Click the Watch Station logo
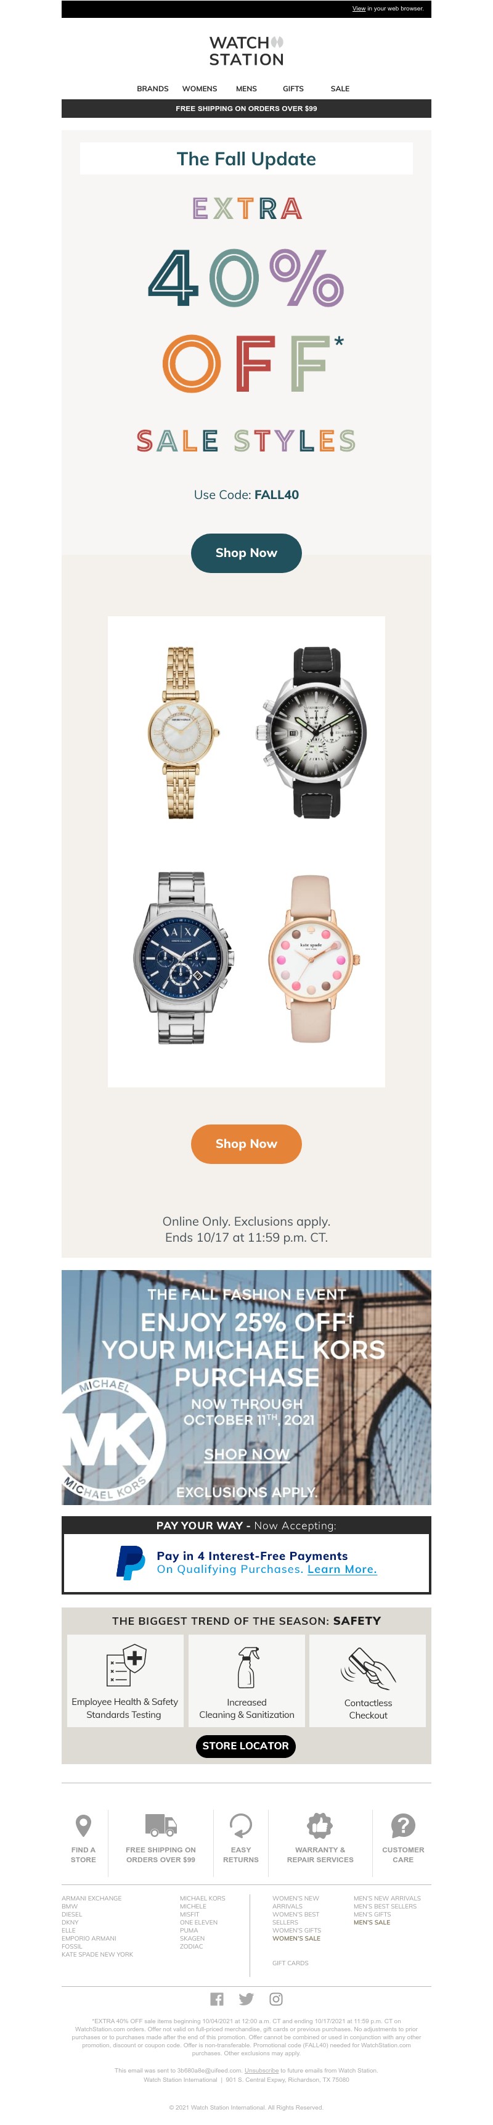Image resolution: width=493 pixels, height=2125 pixels. coord(246,51)
